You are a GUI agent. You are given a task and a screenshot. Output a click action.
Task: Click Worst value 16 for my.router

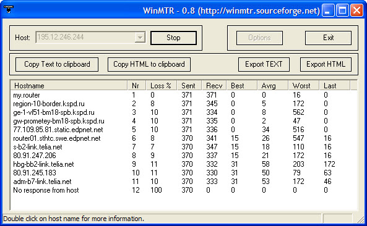point(296,95)
